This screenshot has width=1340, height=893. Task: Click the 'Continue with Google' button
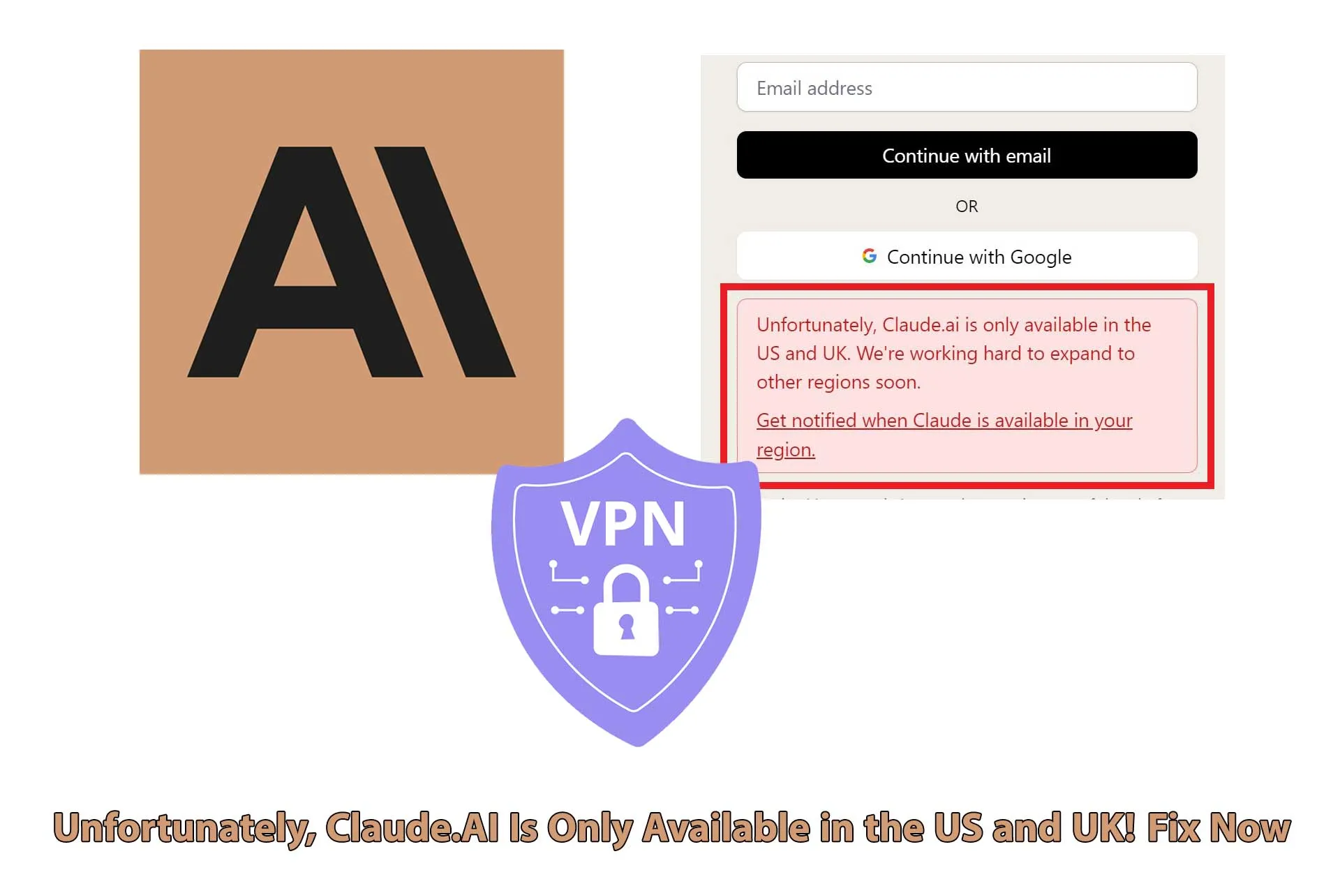966,256
